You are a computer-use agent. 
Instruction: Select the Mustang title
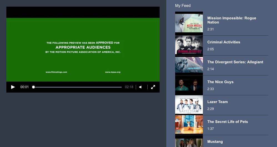215,141
